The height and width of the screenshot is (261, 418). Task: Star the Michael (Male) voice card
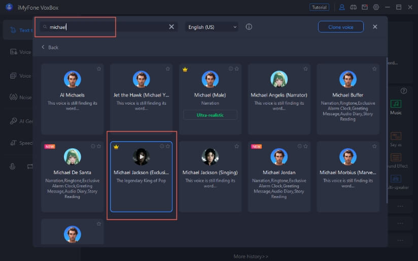[237, 69]
